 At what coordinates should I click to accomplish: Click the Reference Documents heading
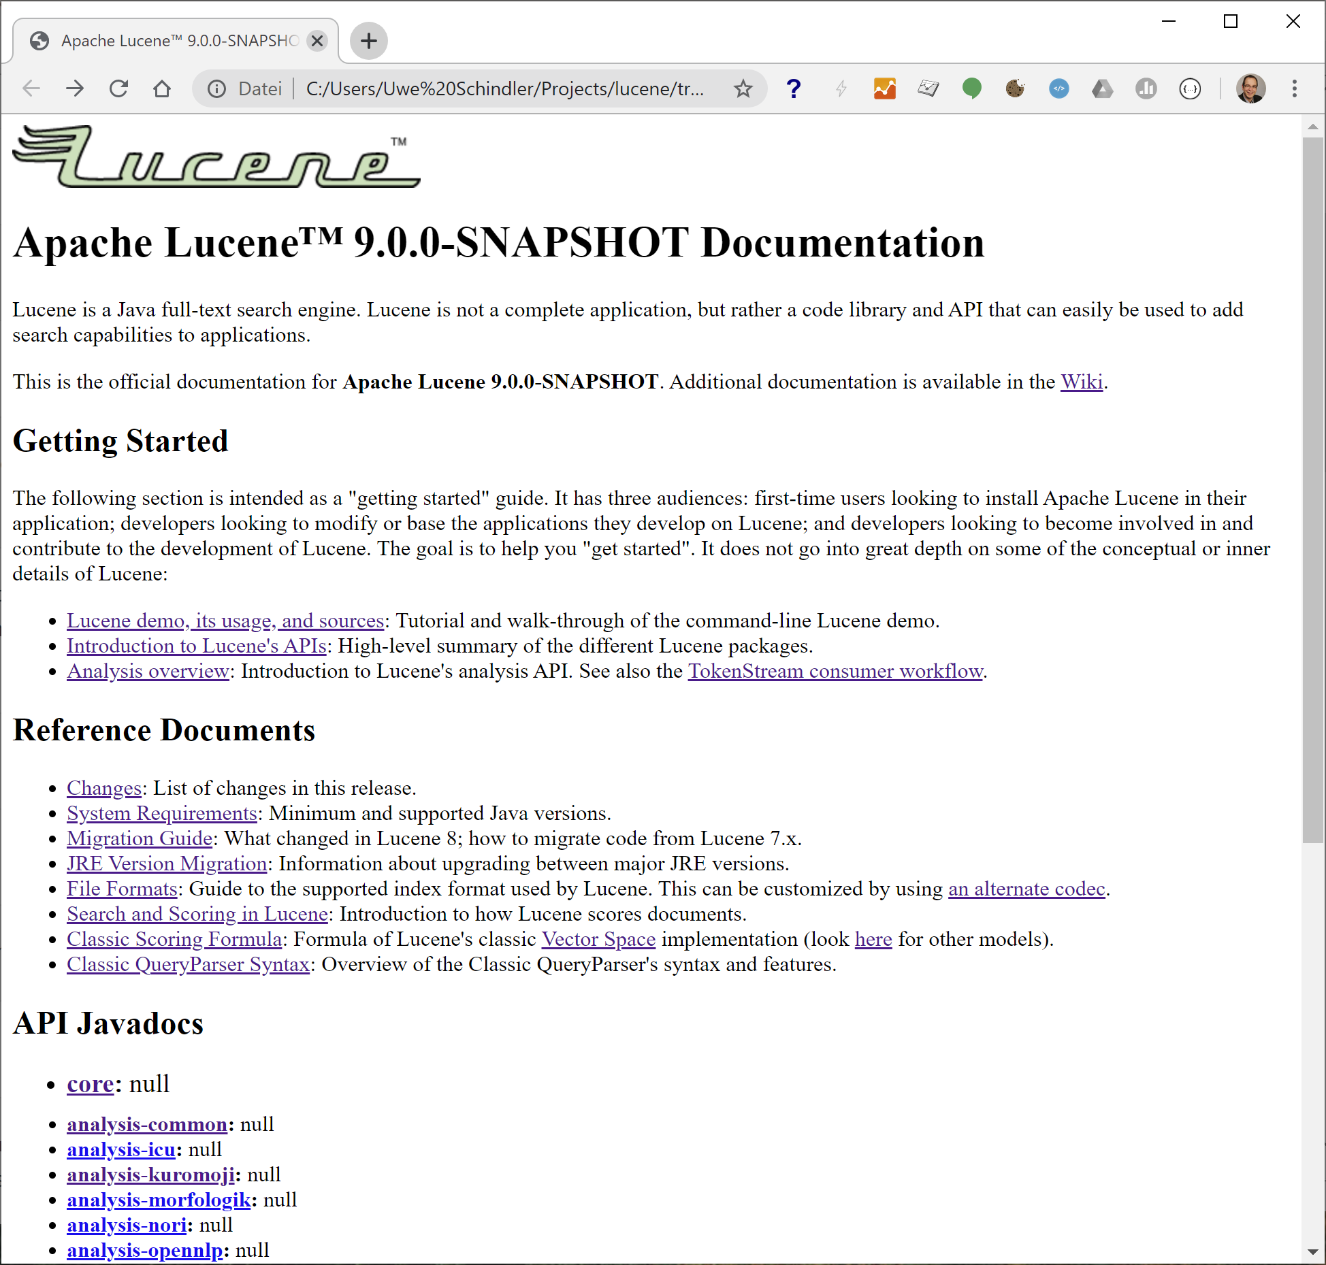pos(164,730)
